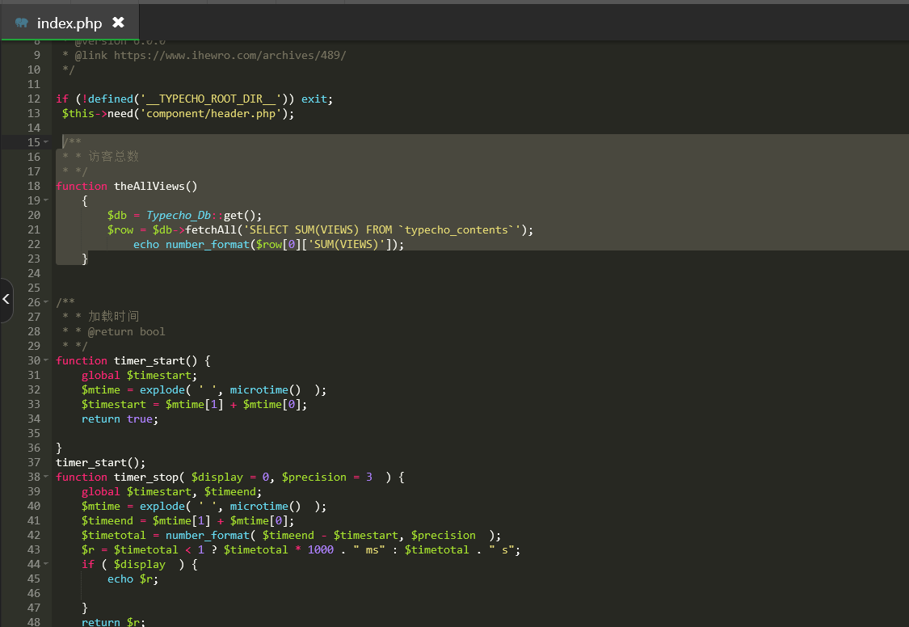This screenshot has width=909, height=627.
Task: Fold the timer_start function at line 30
Action: (46, 360)
